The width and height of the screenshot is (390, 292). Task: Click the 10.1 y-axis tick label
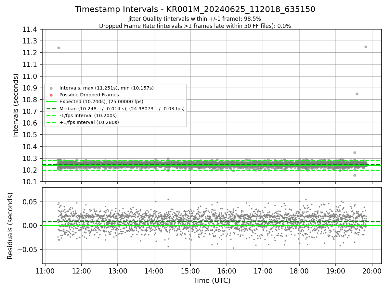30,182
